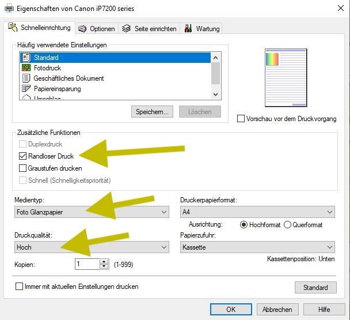Open the Seite einrichten tab
Screen dimensions: 350x320
click(149, 29)
